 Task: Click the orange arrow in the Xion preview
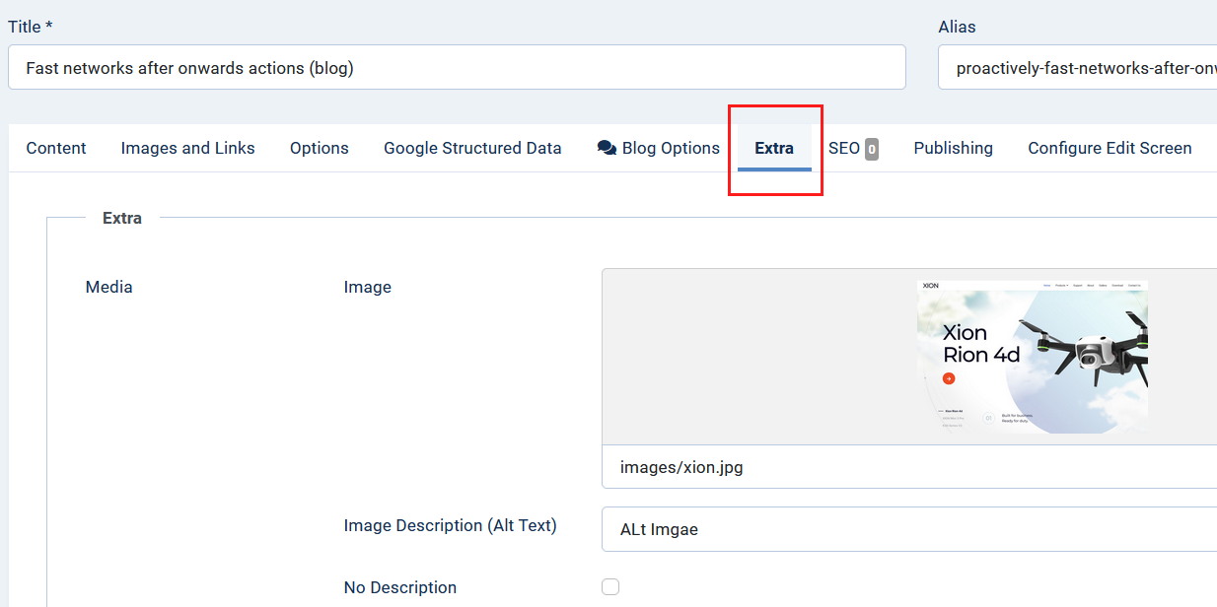949,378
